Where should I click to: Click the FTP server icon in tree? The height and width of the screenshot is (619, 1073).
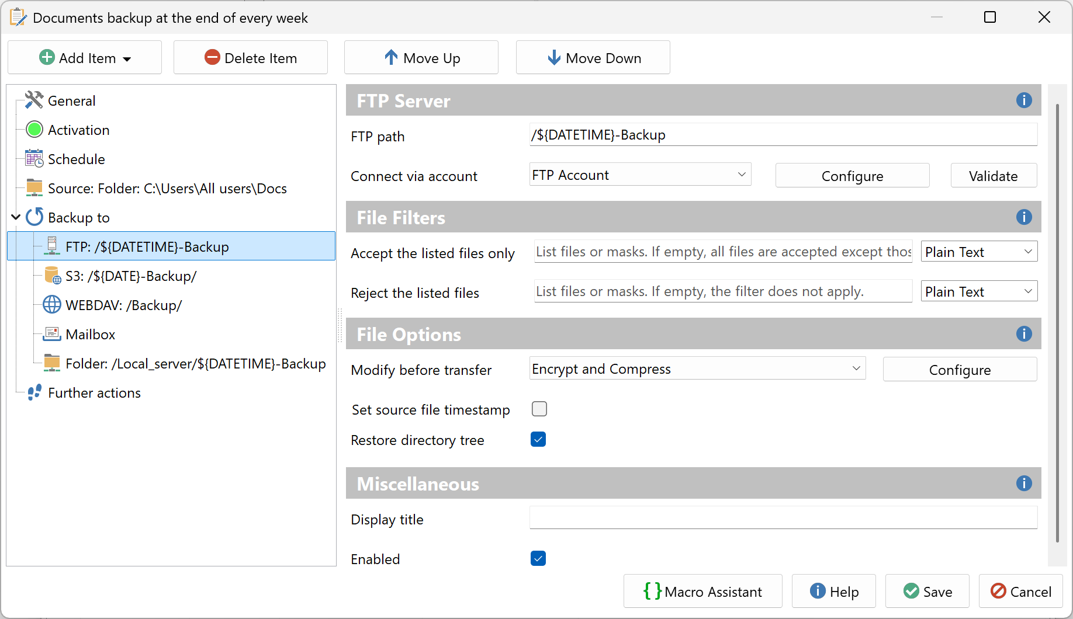point(52,246)
